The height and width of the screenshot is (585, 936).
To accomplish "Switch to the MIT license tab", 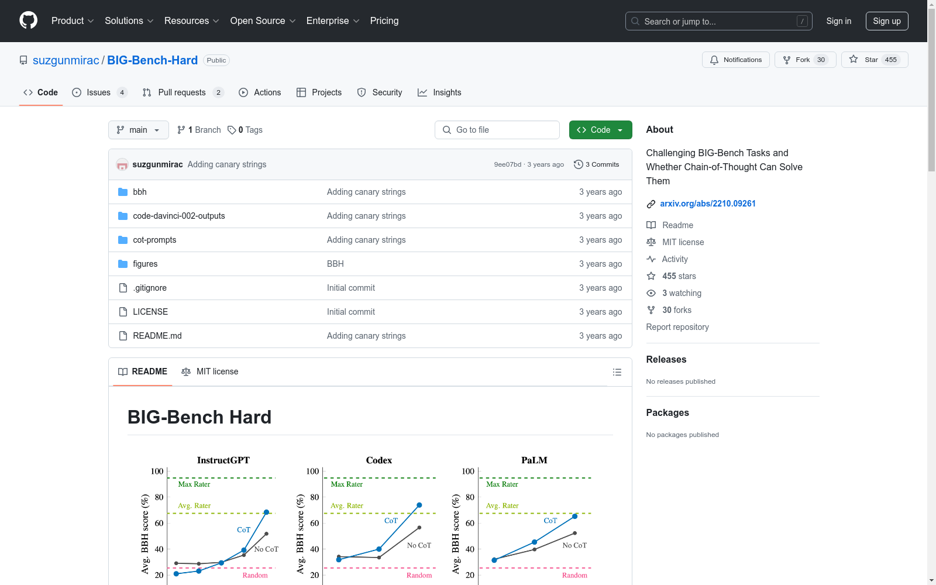I will pos(210,371).
